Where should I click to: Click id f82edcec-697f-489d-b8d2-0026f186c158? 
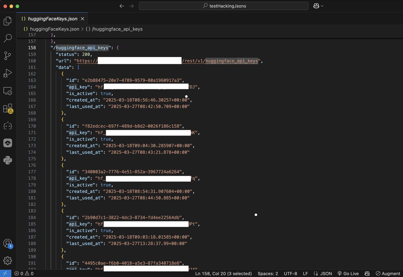pyautogui.click(x=133, y=126)
